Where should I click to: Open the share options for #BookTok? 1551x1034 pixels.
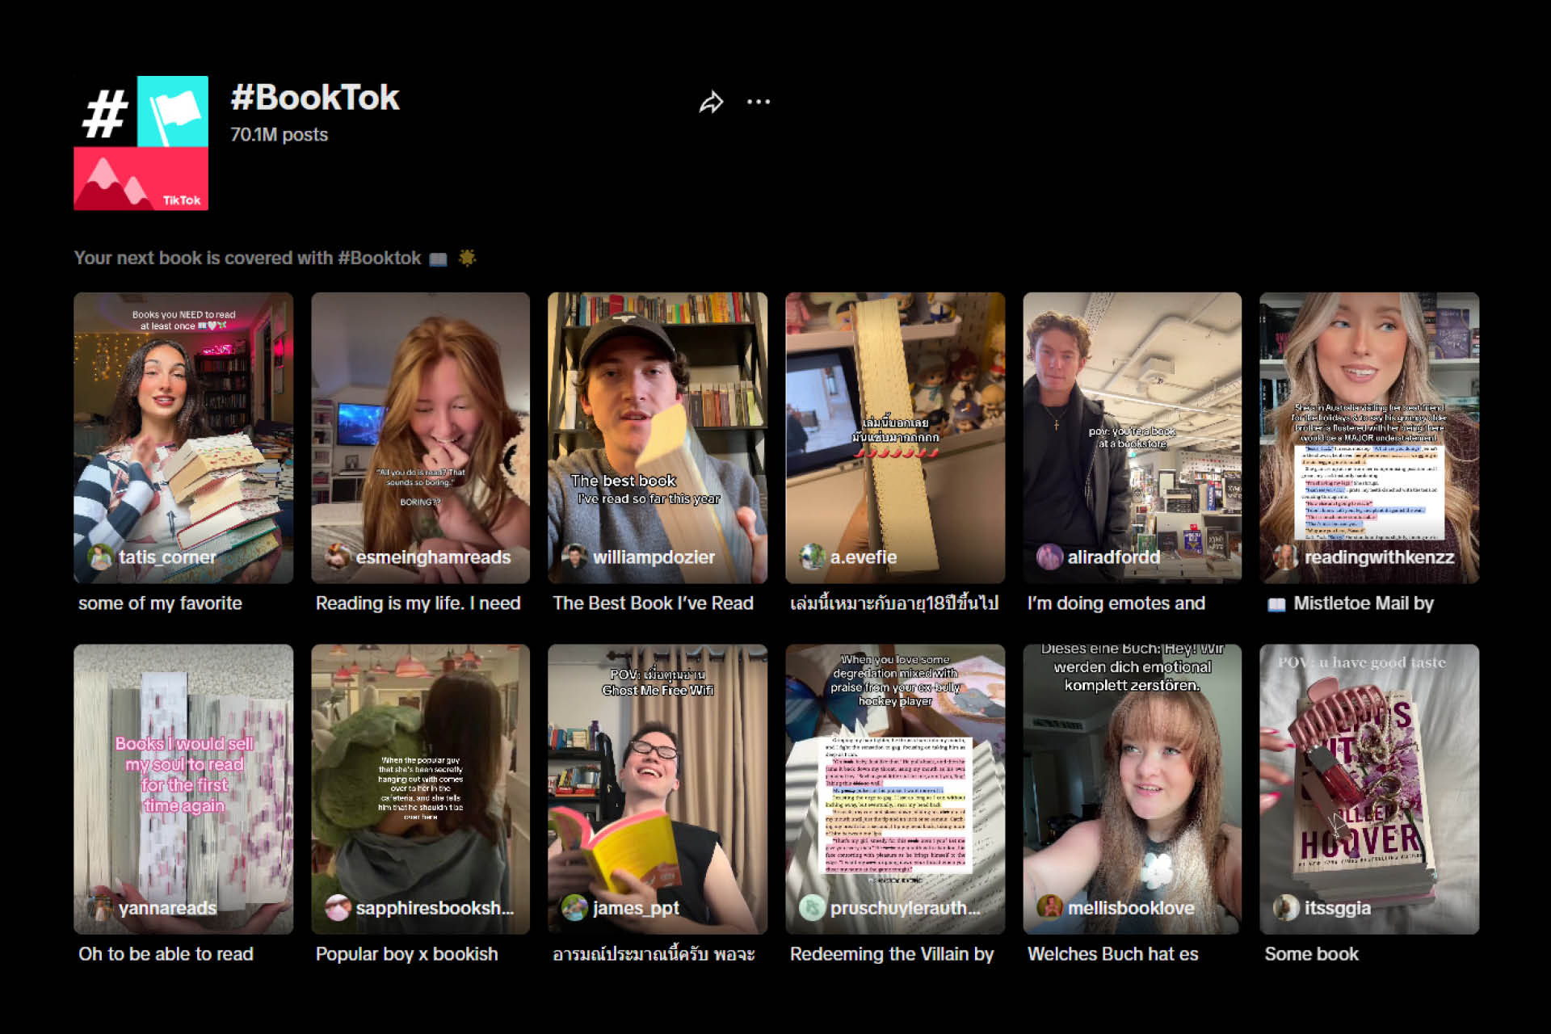tap(712, 101)
